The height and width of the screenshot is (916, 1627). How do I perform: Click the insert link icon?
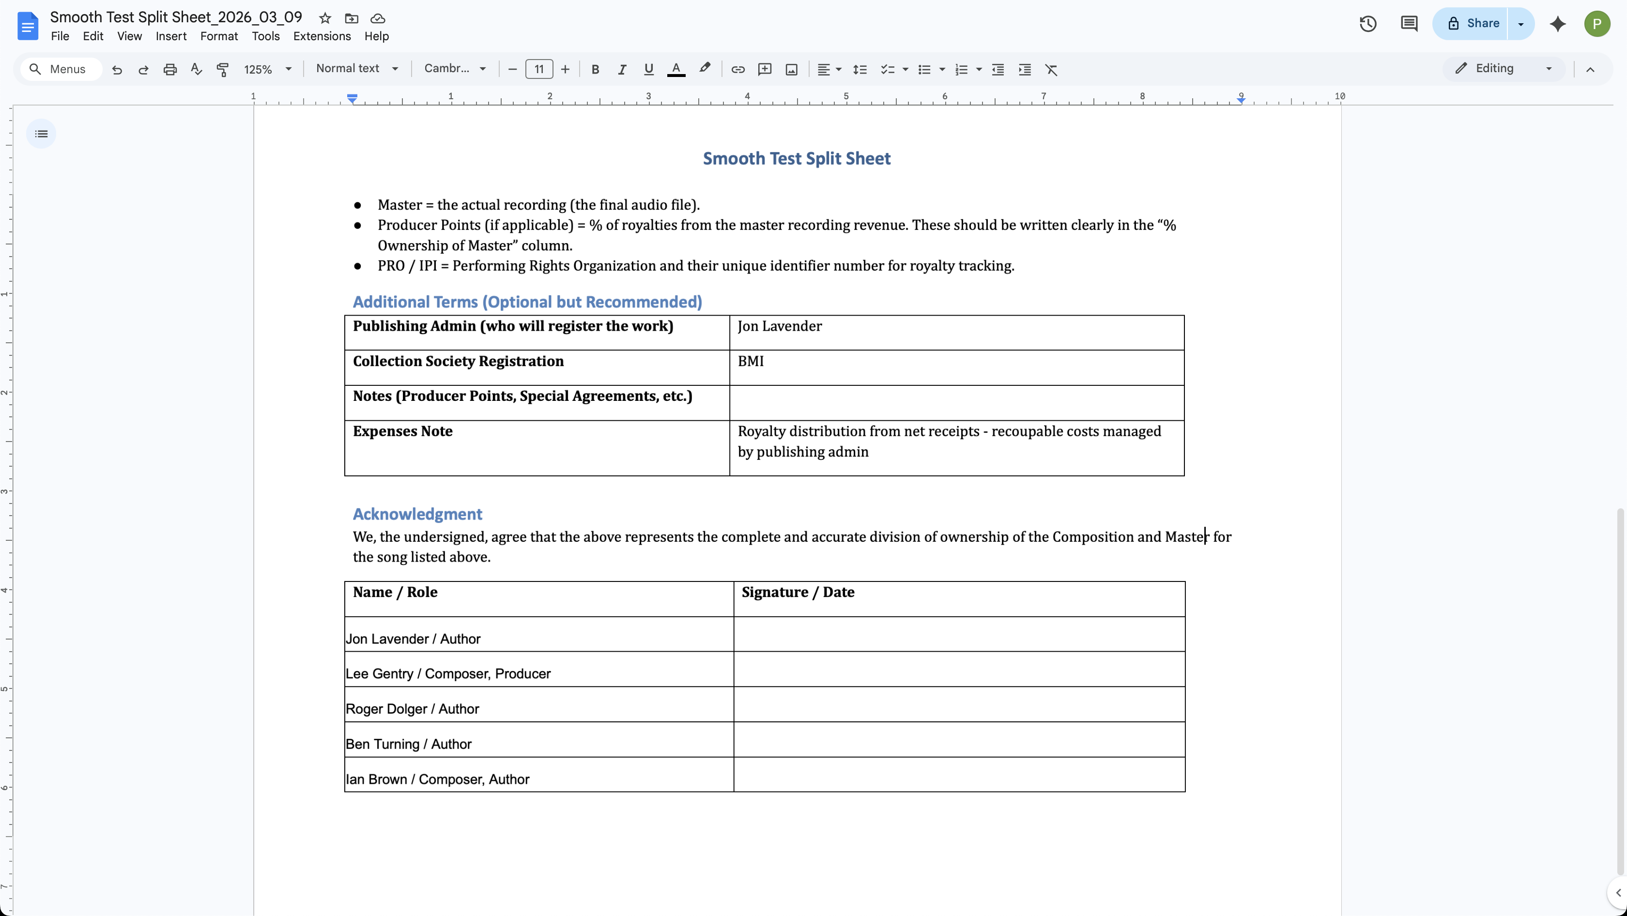tap(737, 69)
